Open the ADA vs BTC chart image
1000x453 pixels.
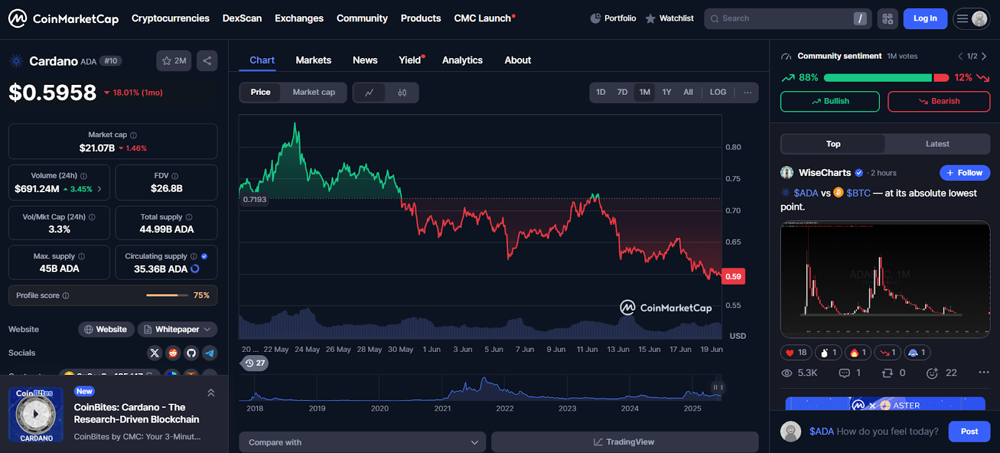[x=885, y=280]
